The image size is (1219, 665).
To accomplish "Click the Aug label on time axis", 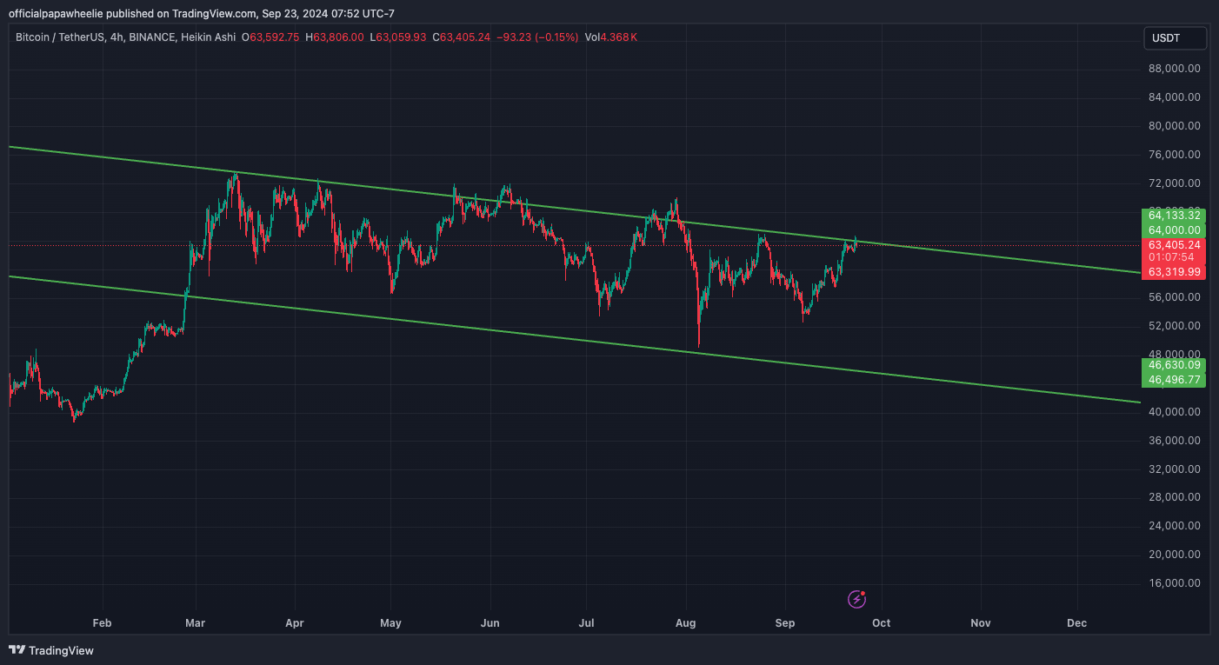I will click(686, 623).
